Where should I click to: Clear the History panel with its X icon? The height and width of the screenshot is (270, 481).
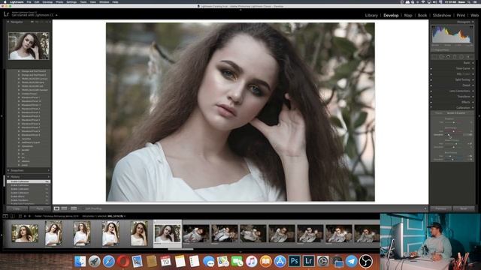(x=48, y=177)
